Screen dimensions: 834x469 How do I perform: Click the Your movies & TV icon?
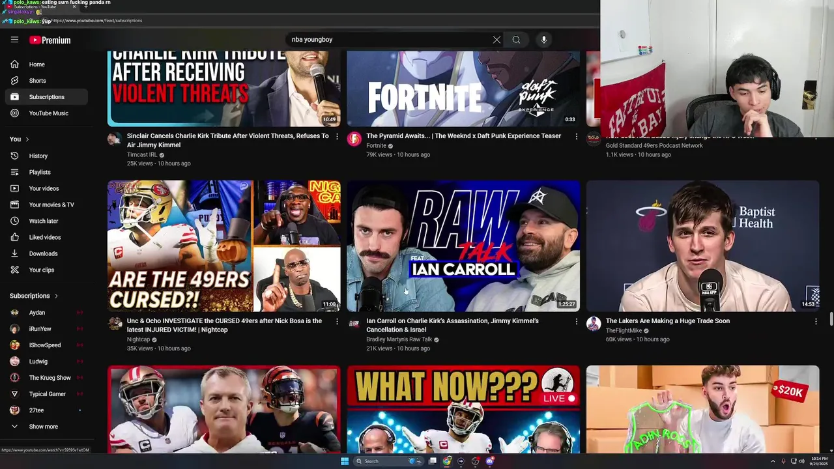click(x=14, y=205)
